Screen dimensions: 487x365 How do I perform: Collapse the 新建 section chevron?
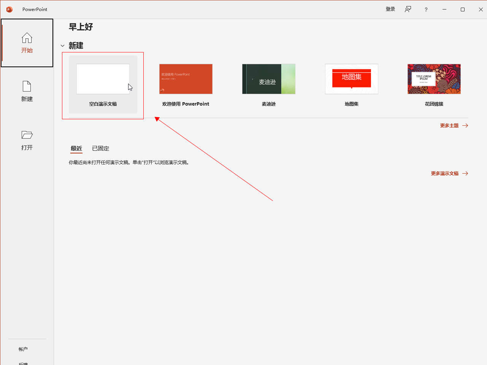coord(63,46)
